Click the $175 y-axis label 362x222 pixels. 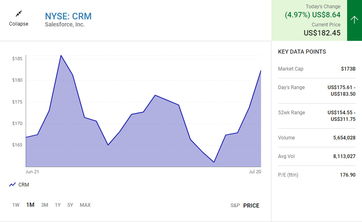[17, 102]
